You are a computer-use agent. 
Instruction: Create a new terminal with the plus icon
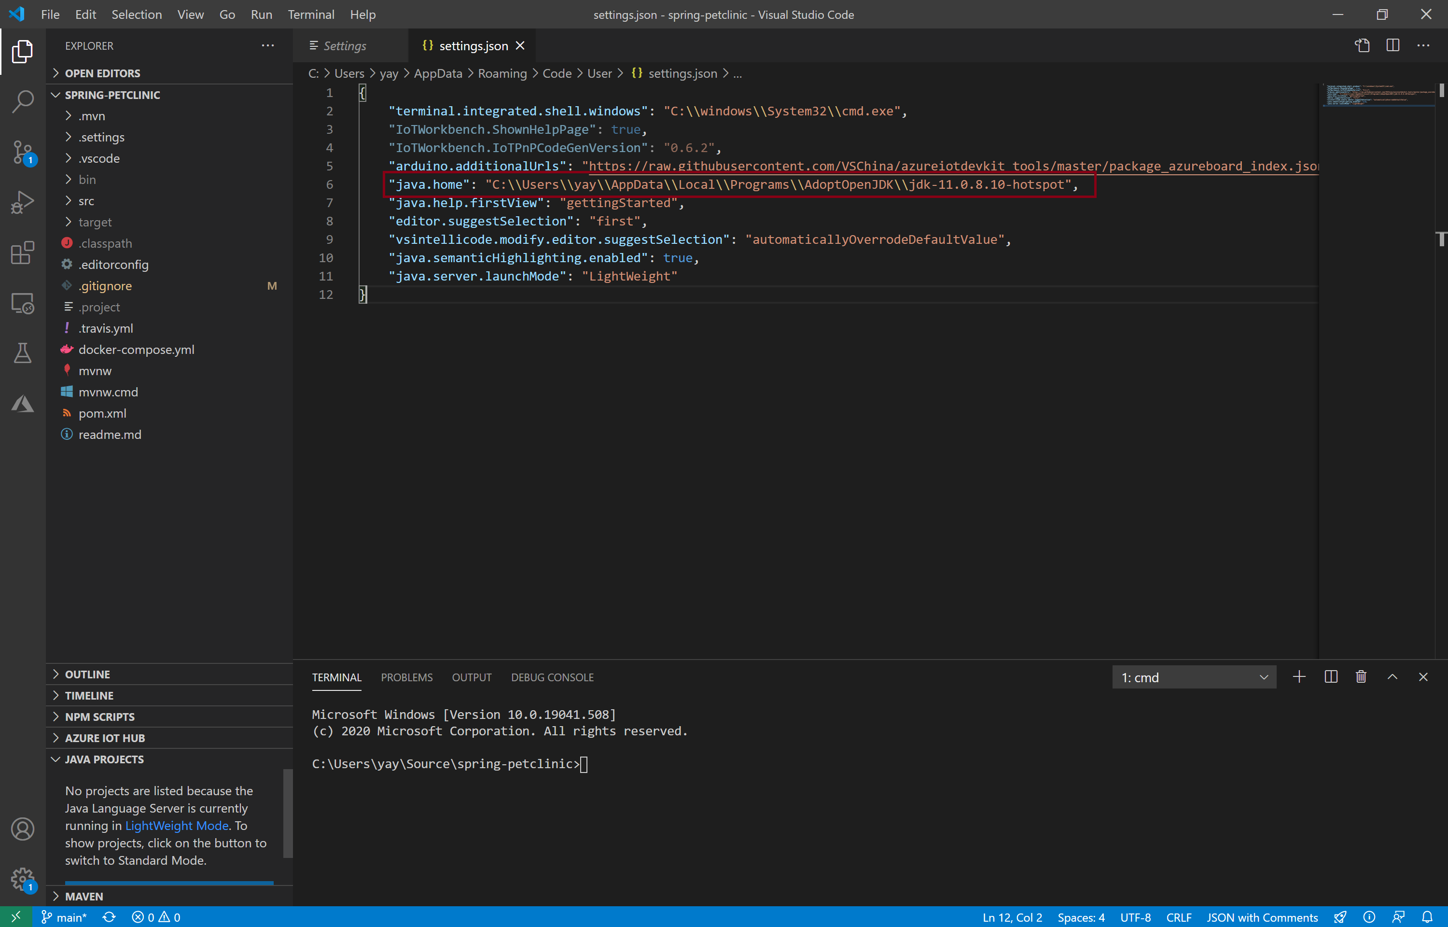(x=1299, y=676)
